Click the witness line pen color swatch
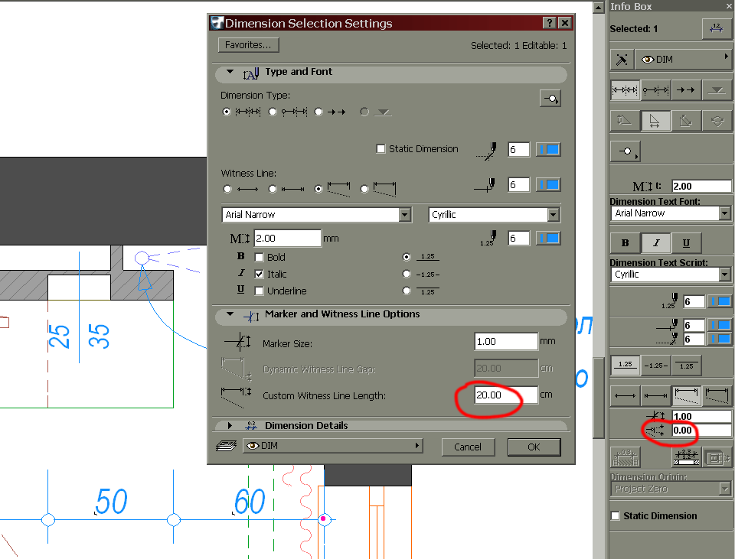This screenshot has height=559, width=735. click(x=548, y=184)
